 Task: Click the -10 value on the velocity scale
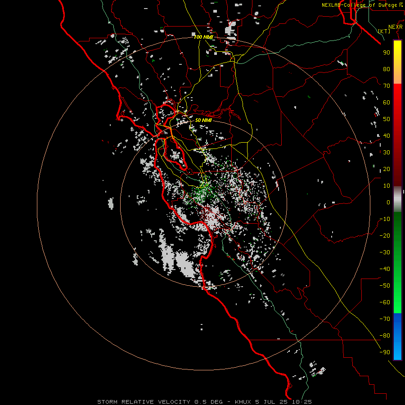click(x=385, y=219)
